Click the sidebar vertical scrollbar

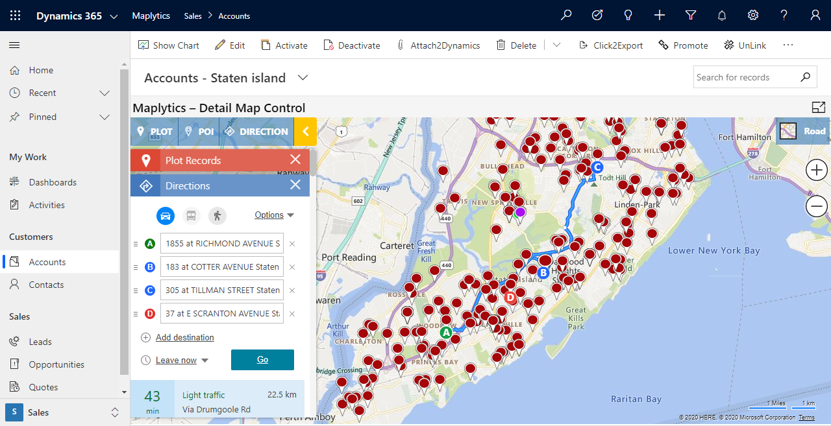click(124, 220)
